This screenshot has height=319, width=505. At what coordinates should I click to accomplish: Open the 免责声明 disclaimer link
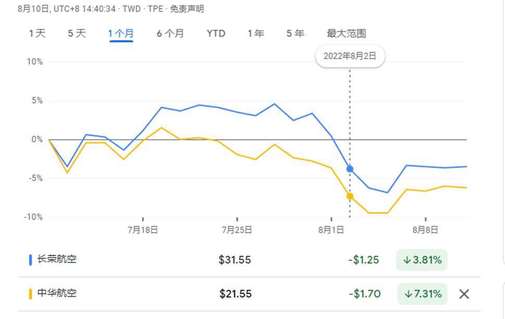(x=187, y=9)
